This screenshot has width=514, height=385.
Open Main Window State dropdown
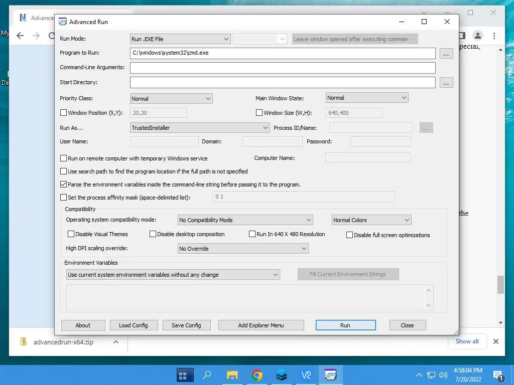[367, 98]
